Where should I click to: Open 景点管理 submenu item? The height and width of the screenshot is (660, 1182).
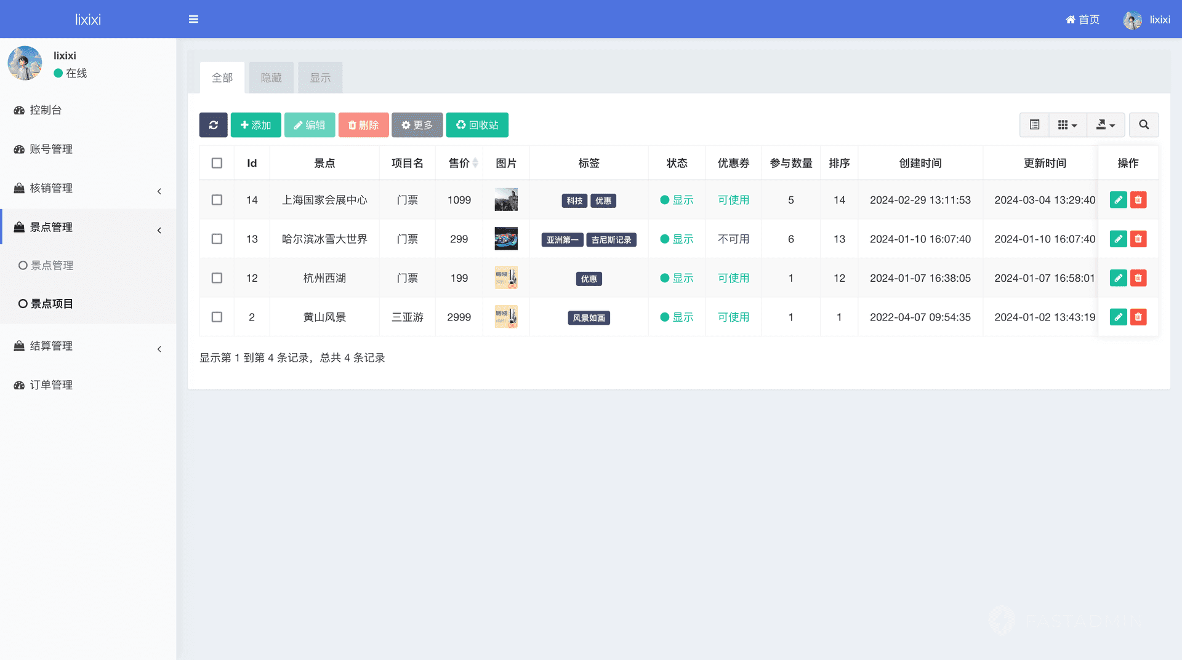point(52,265)
